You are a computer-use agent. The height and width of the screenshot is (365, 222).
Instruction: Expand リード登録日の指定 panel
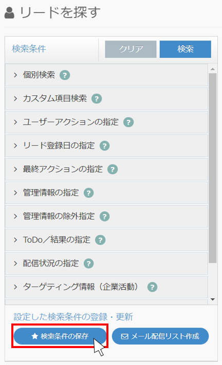tap(106, 146)
